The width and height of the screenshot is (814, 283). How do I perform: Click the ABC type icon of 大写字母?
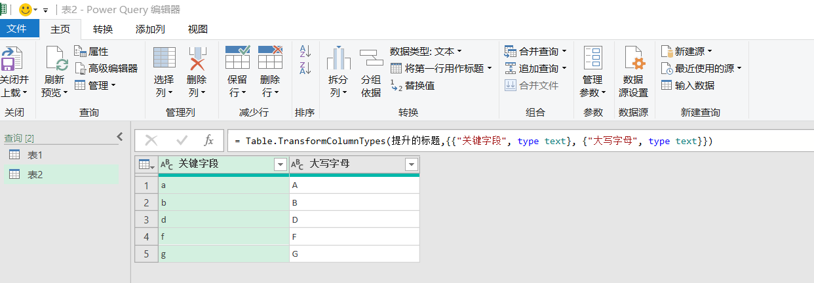tap(298, 164)
